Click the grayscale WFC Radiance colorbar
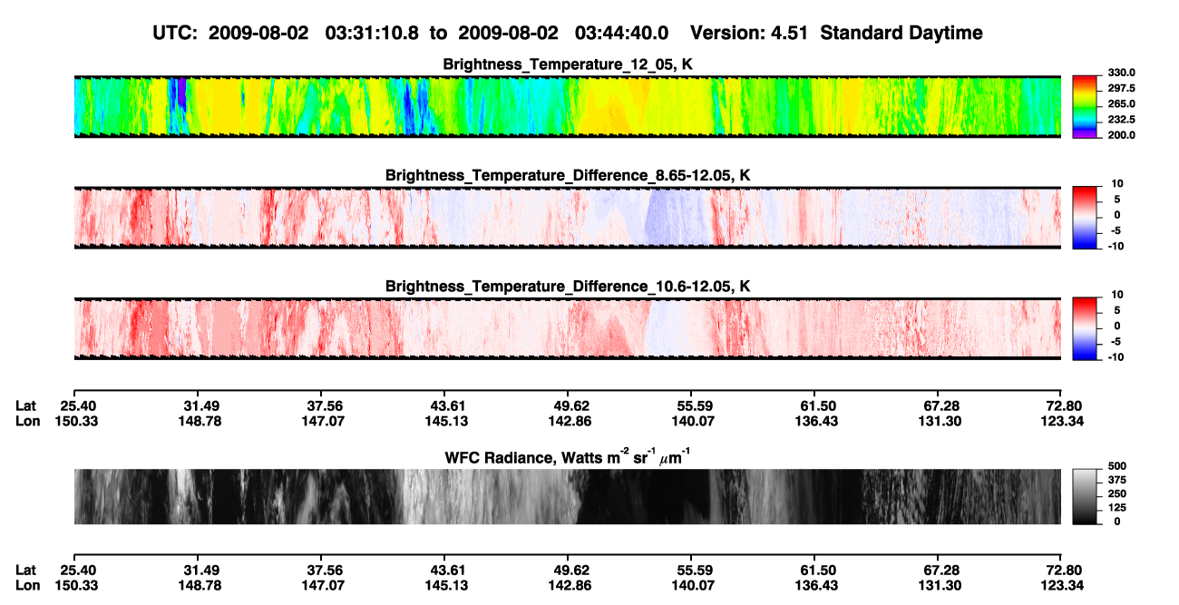 pos(1086,497)
